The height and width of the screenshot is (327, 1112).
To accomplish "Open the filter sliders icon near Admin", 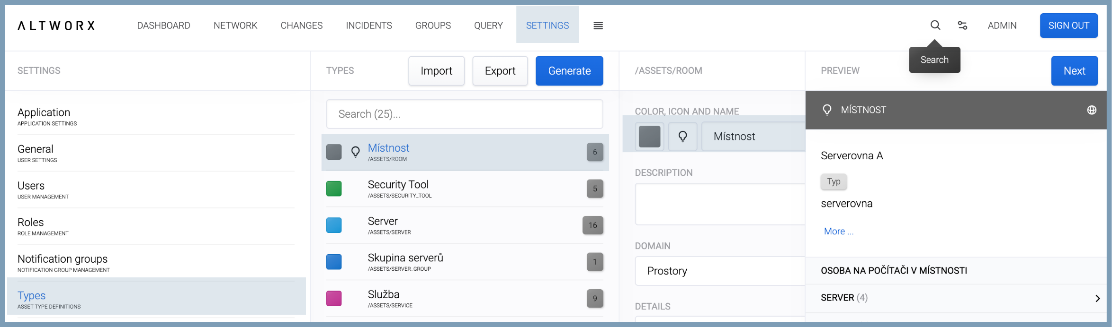I will point(962,26).
